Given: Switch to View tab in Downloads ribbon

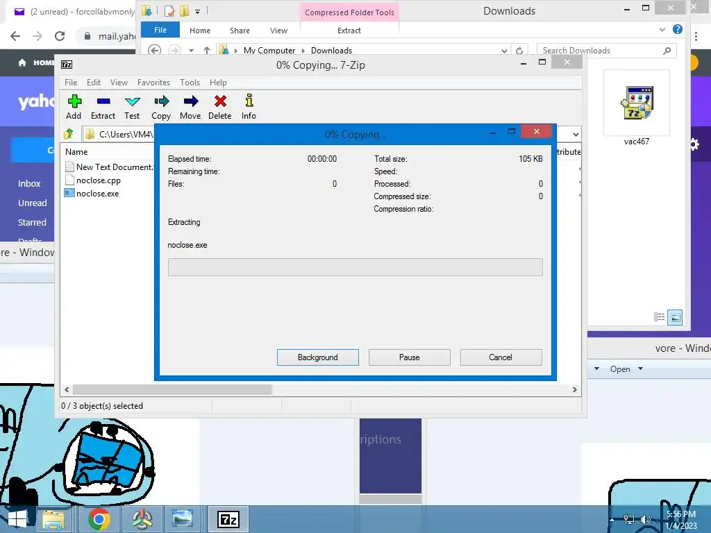Looking at the screenshot, I should [x=279, y=31].
